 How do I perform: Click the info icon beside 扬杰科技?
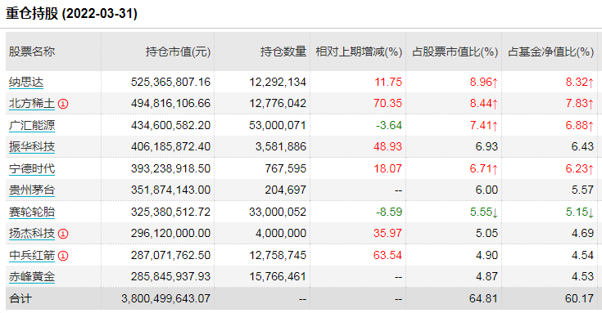[63, 234]
